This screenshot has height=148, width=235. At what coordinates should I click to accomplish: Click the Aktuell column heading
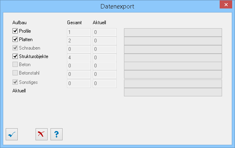[99, 23]
